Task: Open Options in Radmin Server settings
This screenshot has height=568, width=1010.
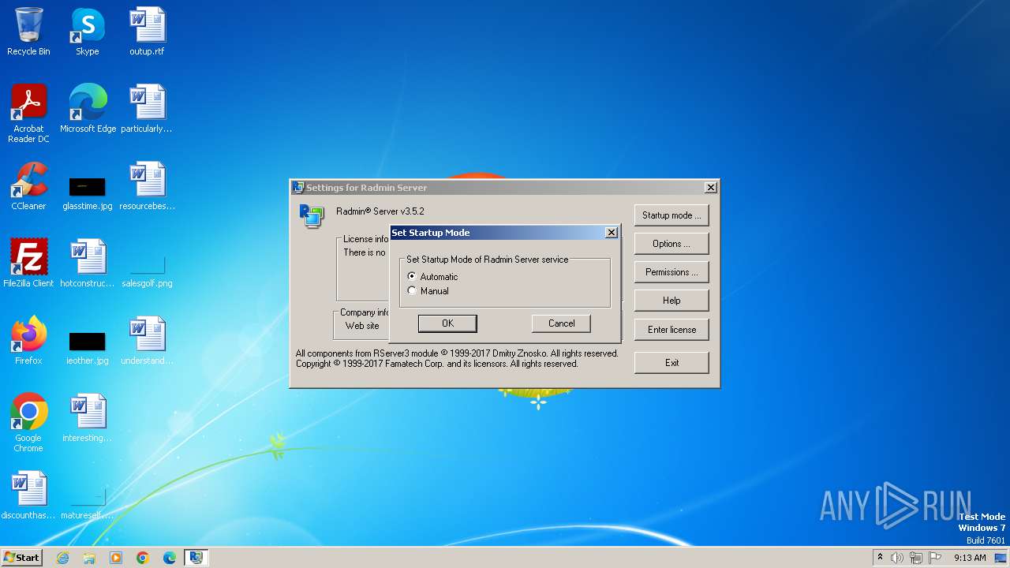Action: coord(671,244)
